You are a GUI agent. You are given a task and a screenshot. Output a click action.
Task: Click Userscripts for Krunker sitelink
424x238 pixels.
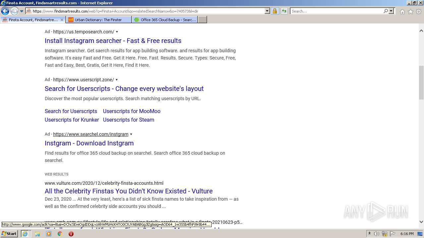click(x=72, y=120)
